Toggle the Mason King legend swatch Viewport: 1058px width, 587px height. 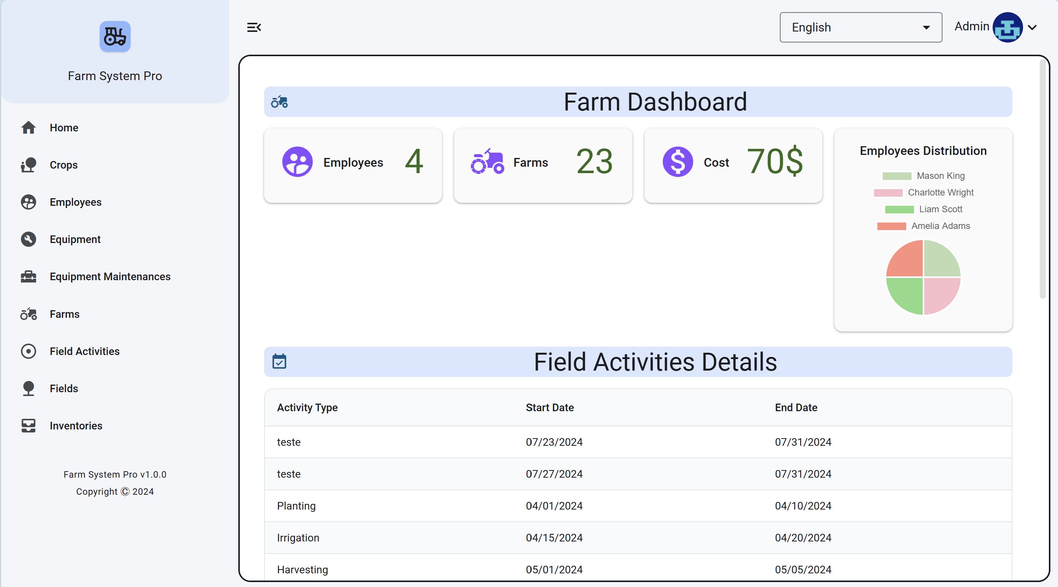[896, 176]
